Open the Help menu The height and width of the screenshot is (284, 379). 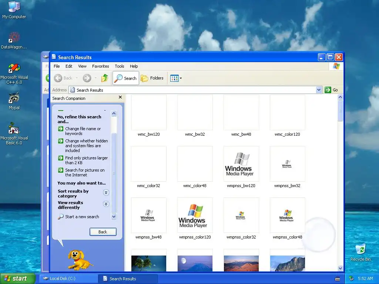coord(134,66)
